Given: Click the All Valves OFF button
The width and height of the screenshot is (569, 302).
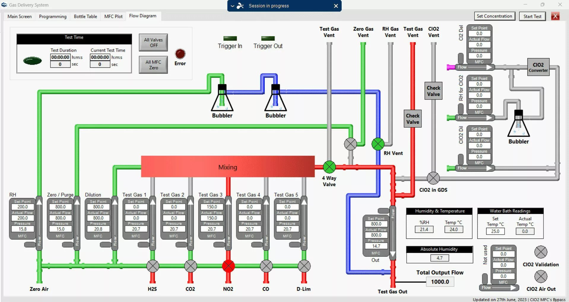Looking at the screenshot, I should pyautogui.click(x=153, y=42).
